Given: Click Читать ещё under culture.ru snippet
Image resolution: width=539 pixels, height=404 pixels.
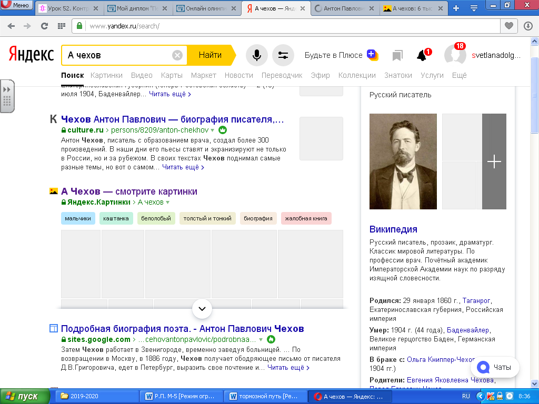Looking at the screenshot, I should click(183, 167).
